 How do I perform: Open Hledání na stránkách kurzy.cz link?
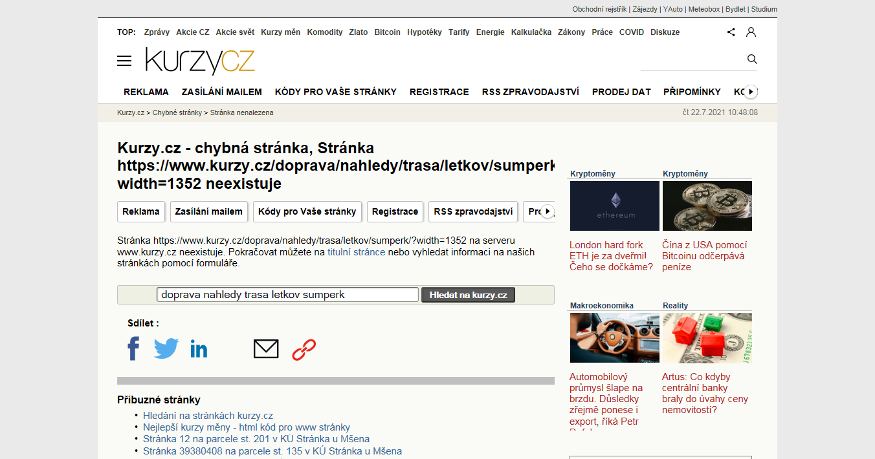point(208,416)
